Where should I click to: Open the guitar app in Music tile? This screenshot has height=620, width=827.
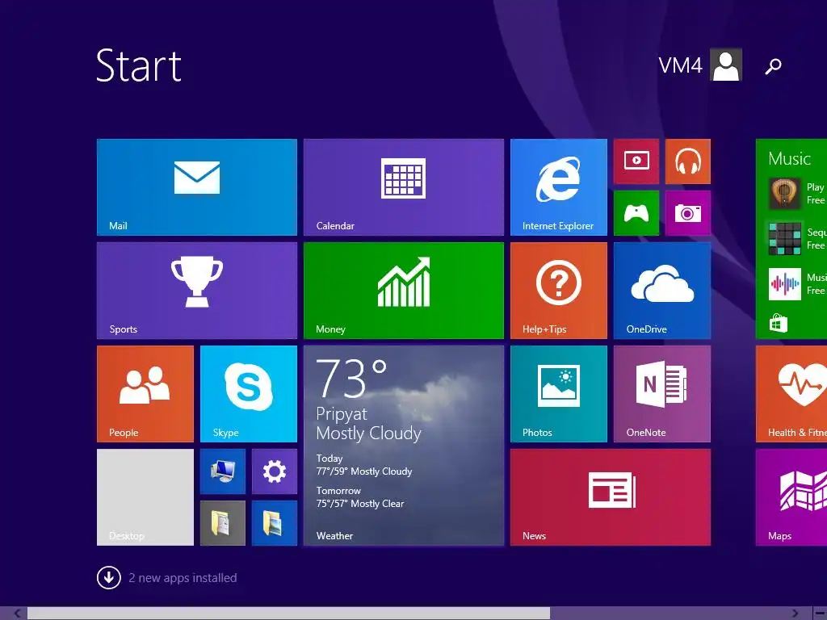click(784, 194)
